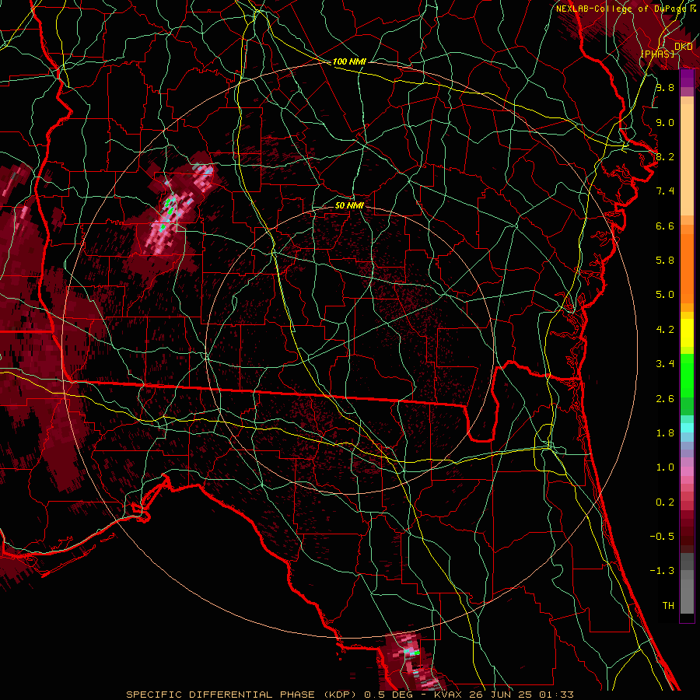Click the 0.2 legend value
Screen dimensions: 700x700
point(665,502)
